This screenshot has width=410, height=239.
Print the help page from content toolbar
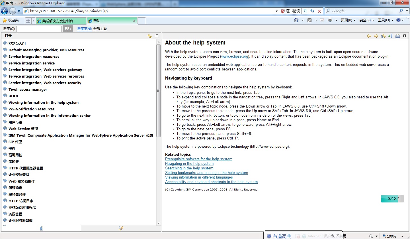click(x=397, y=36)
